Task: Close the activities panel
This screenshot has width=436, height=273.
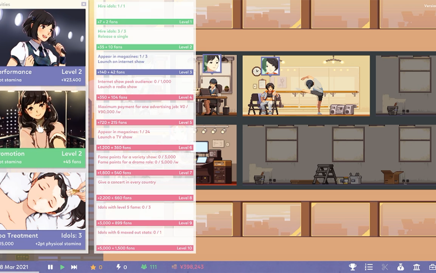Action: [x=84, y=4]
